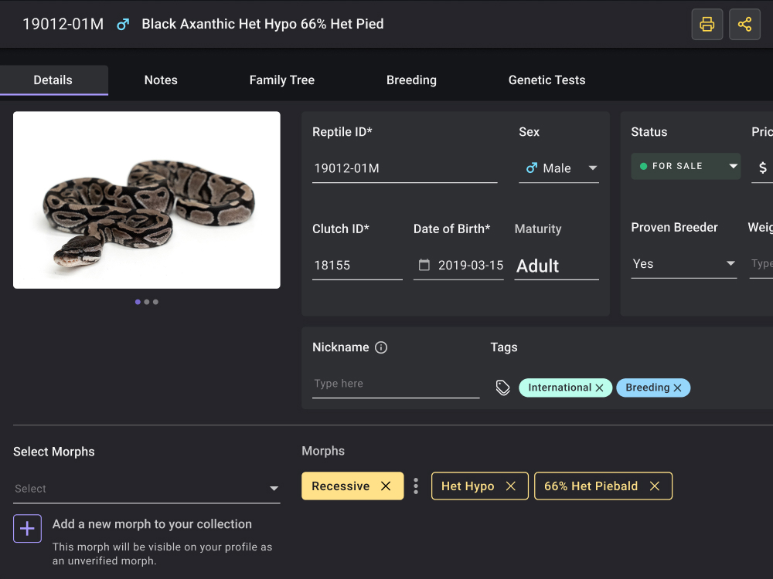
Task: Remove the Recessive morph filter chip
Action: (386, 486)
